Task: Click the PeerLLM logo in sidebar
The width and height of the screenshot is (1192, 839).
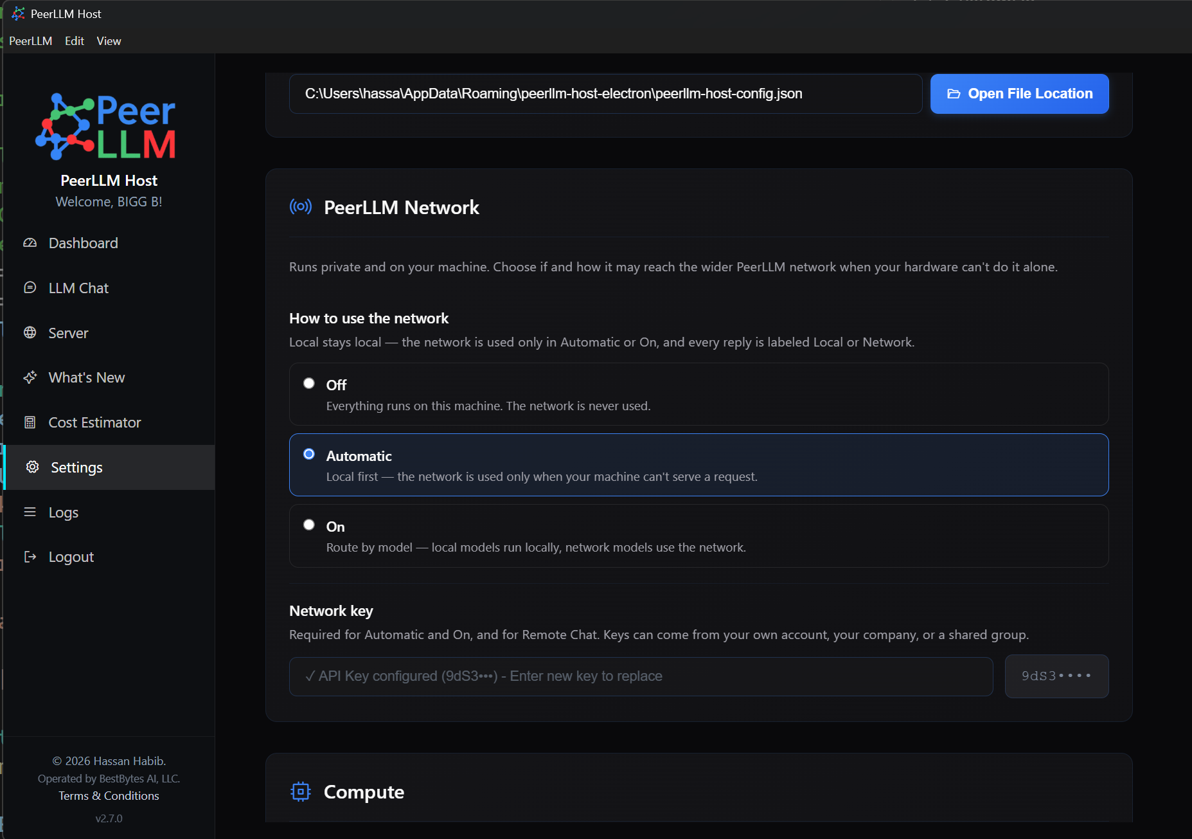Action: (x=106, y=127)
